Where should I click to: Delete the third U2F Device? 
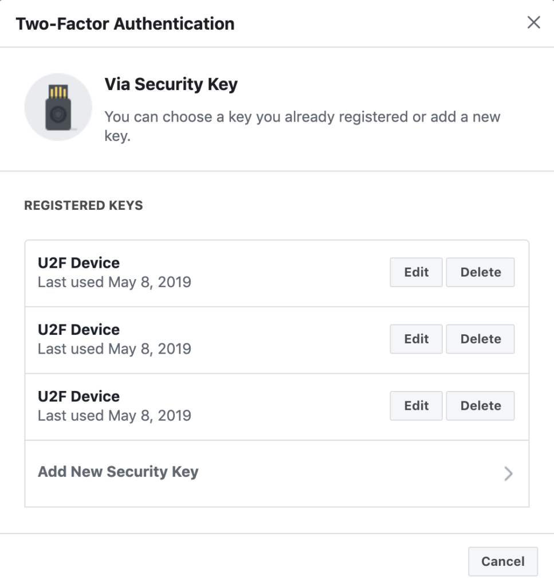(480, 406)
